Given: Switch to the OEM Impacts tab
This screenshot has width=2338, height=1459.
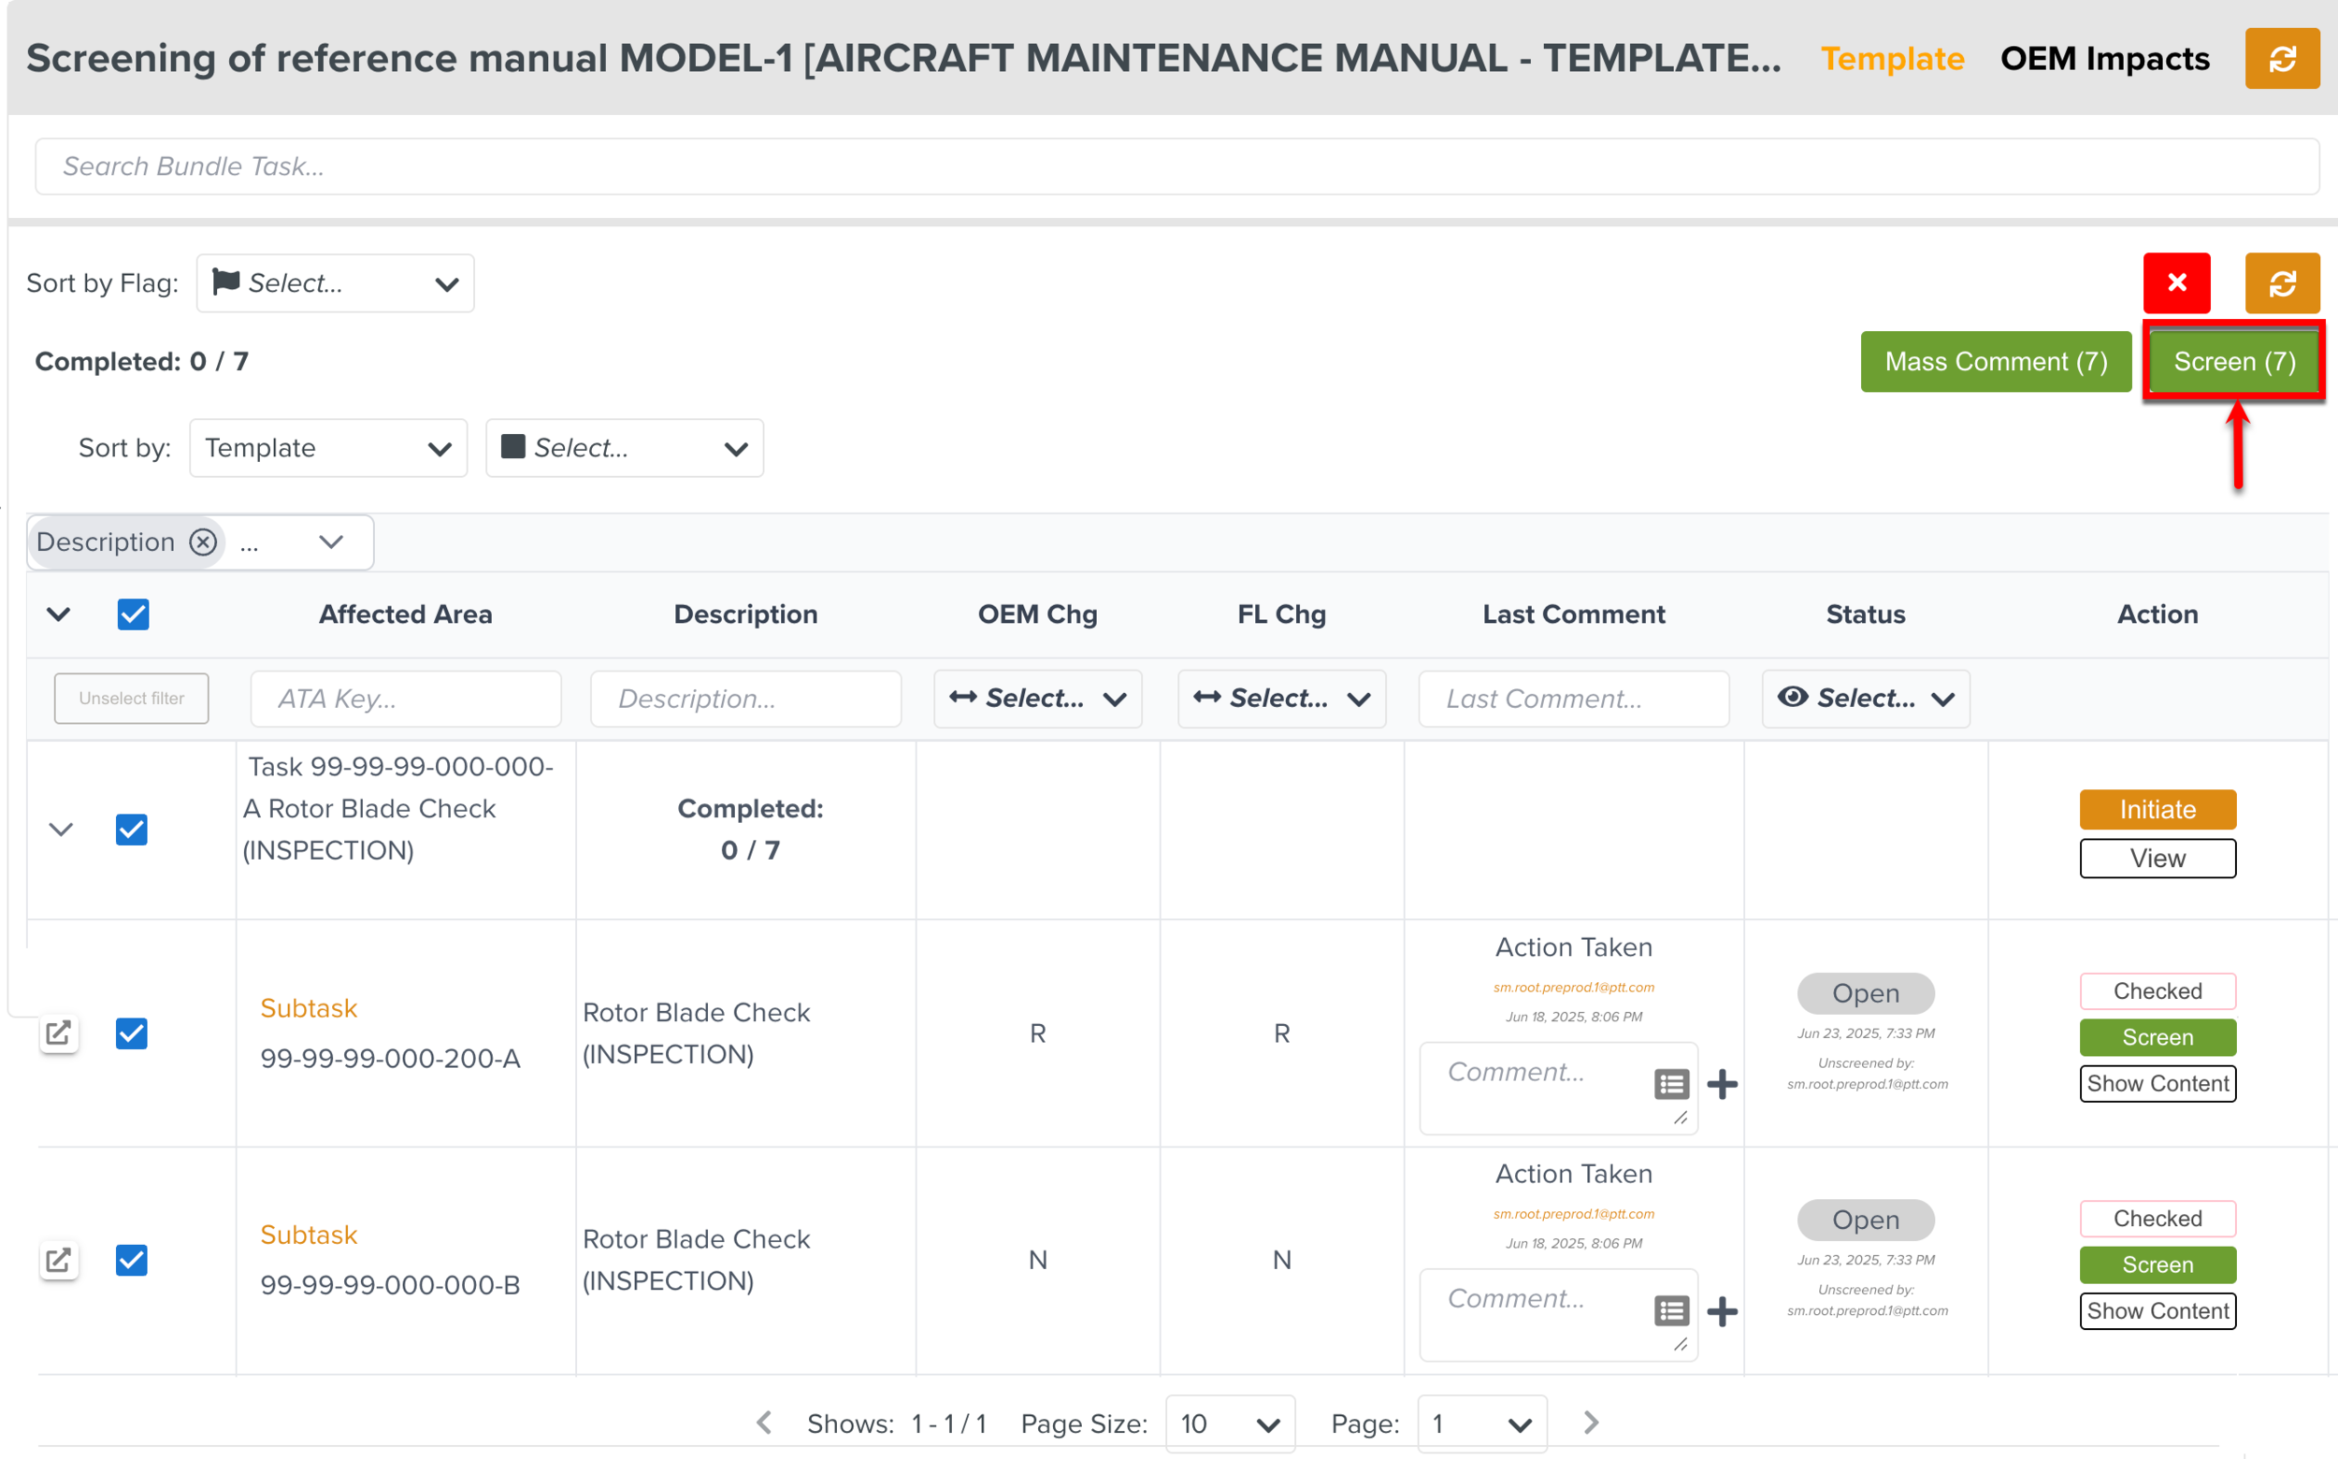Looking at the screenshot, I should click(x=2103, y=59).
